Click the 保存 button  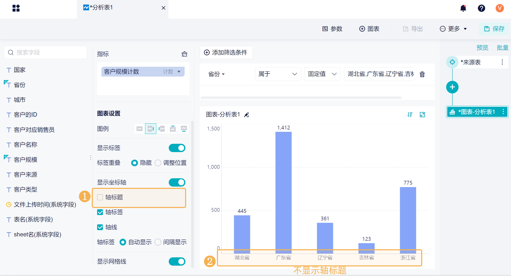pyautogui.click(x=494, y=29)
